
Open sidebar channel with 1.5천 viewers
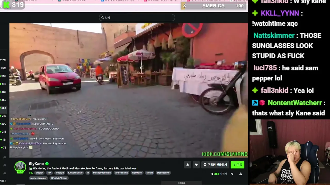coord(3,68)
